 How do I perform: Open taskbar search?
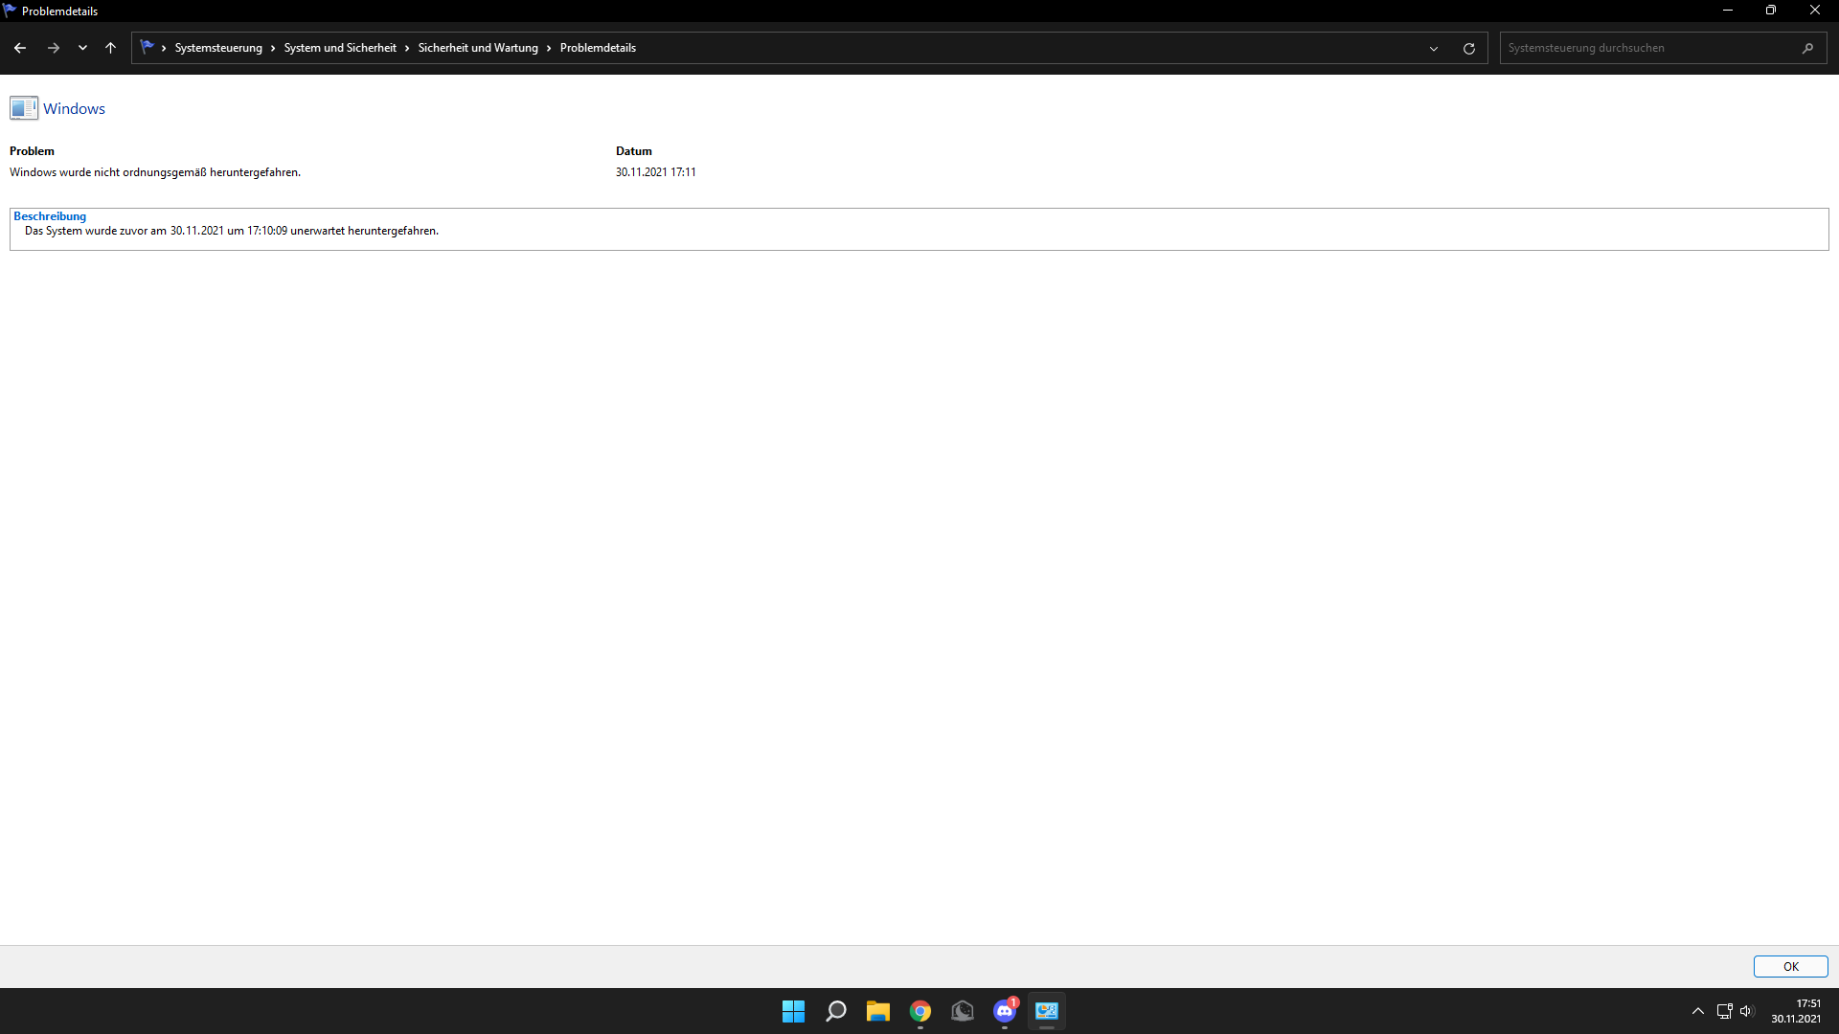point(835,1011)
